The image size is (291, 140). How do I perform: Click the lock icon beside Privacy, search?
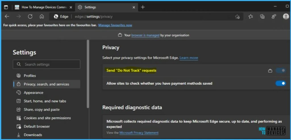pos(18,84)
